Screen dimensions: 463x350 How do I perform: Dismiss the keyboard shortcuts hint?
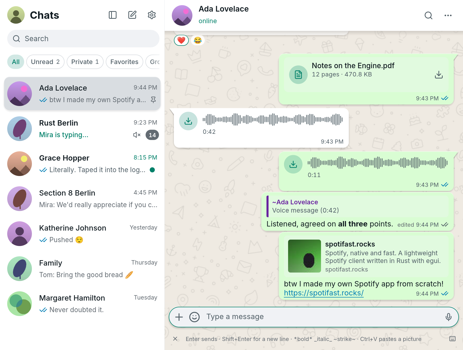tap(175, 339)
